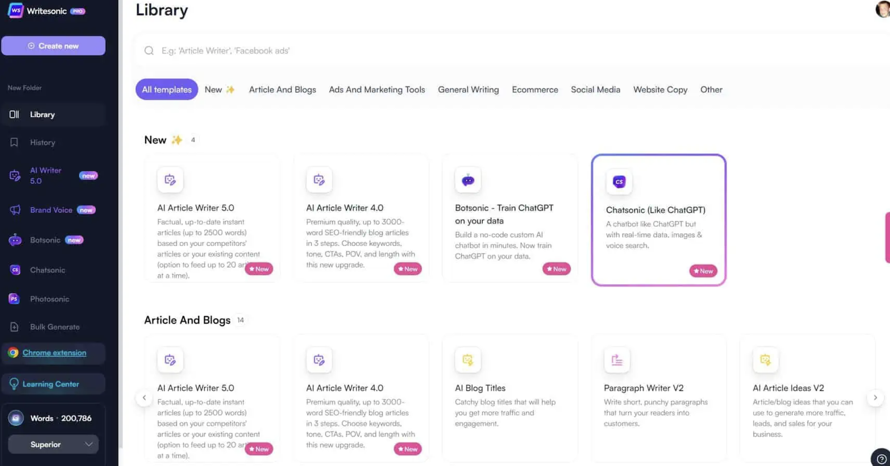Switch to Article And Blogs tab
The image size is (890, 466).
point(282,90)
